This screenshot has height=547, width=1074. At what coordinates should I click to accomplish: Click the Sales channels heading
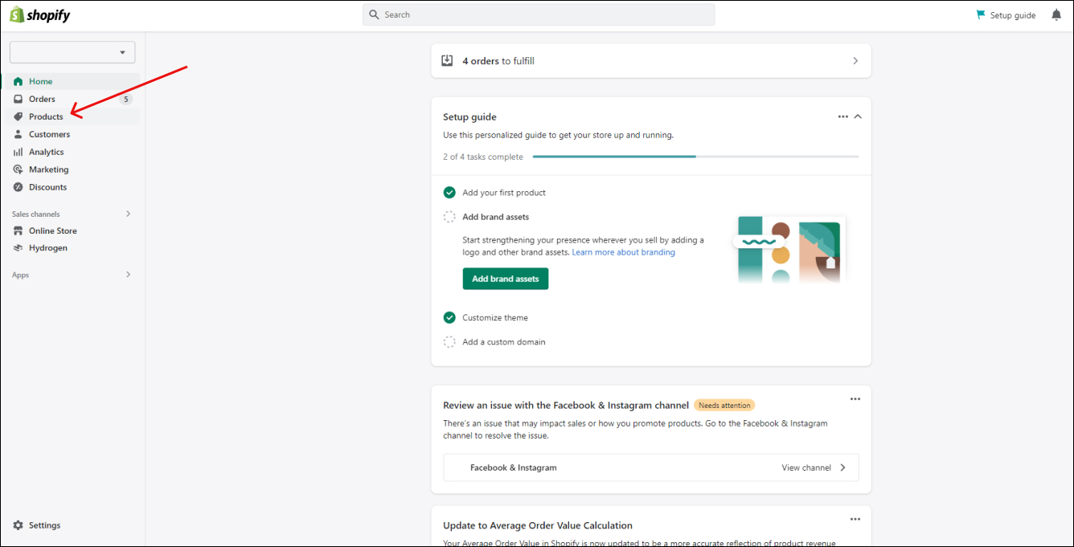[36, 214]
